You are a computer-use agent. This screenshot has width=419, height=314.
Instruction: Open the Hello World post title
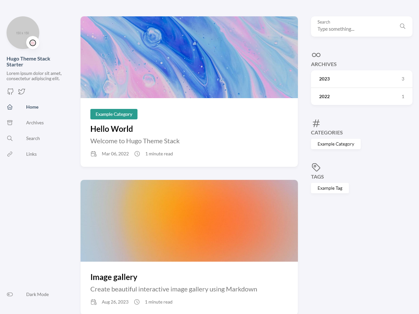click(x=112, y=129)
